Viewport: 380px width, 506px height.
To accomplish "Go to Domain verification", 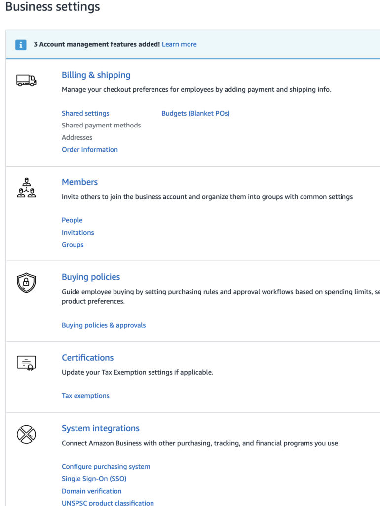I will click(91, 491).
